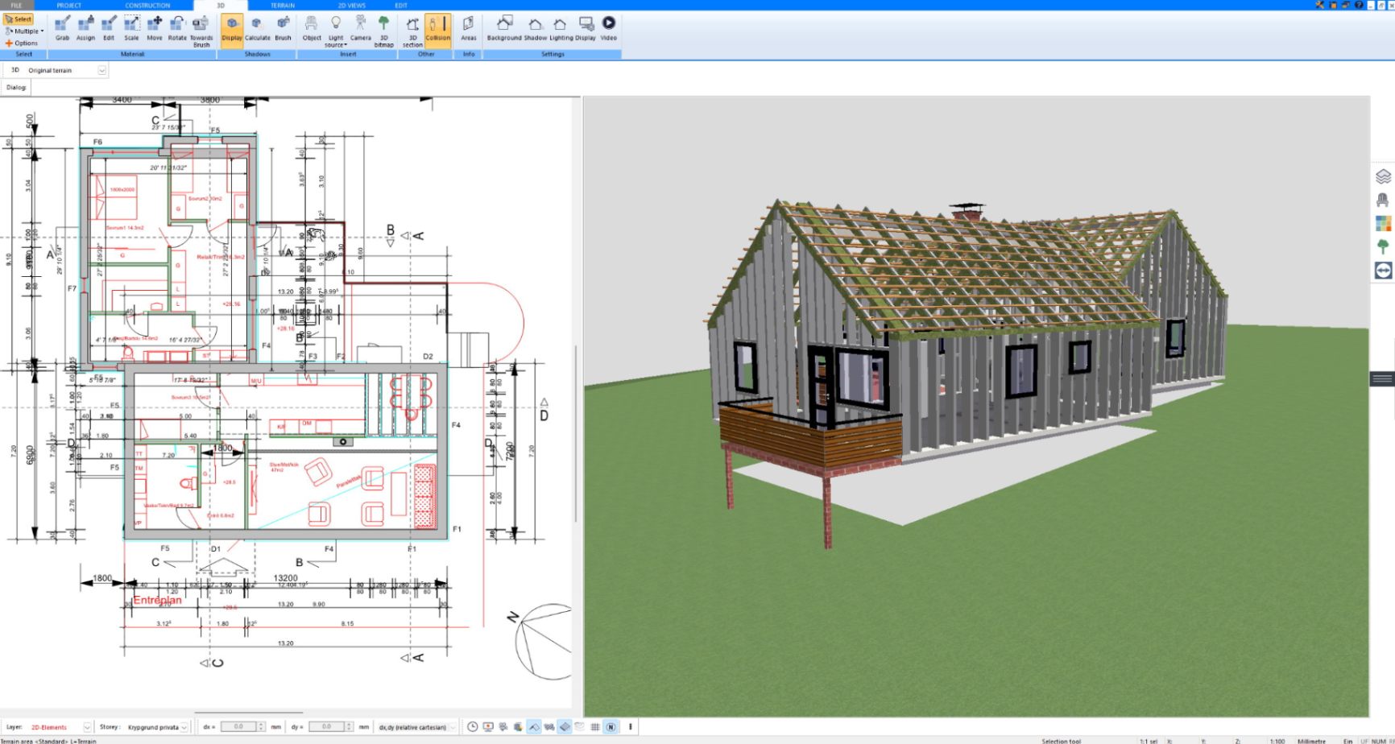Switch to the CONSTRUCTION ribbon tab
Image resolution: width=1395 pixels, height=744 pixels.
147,5
